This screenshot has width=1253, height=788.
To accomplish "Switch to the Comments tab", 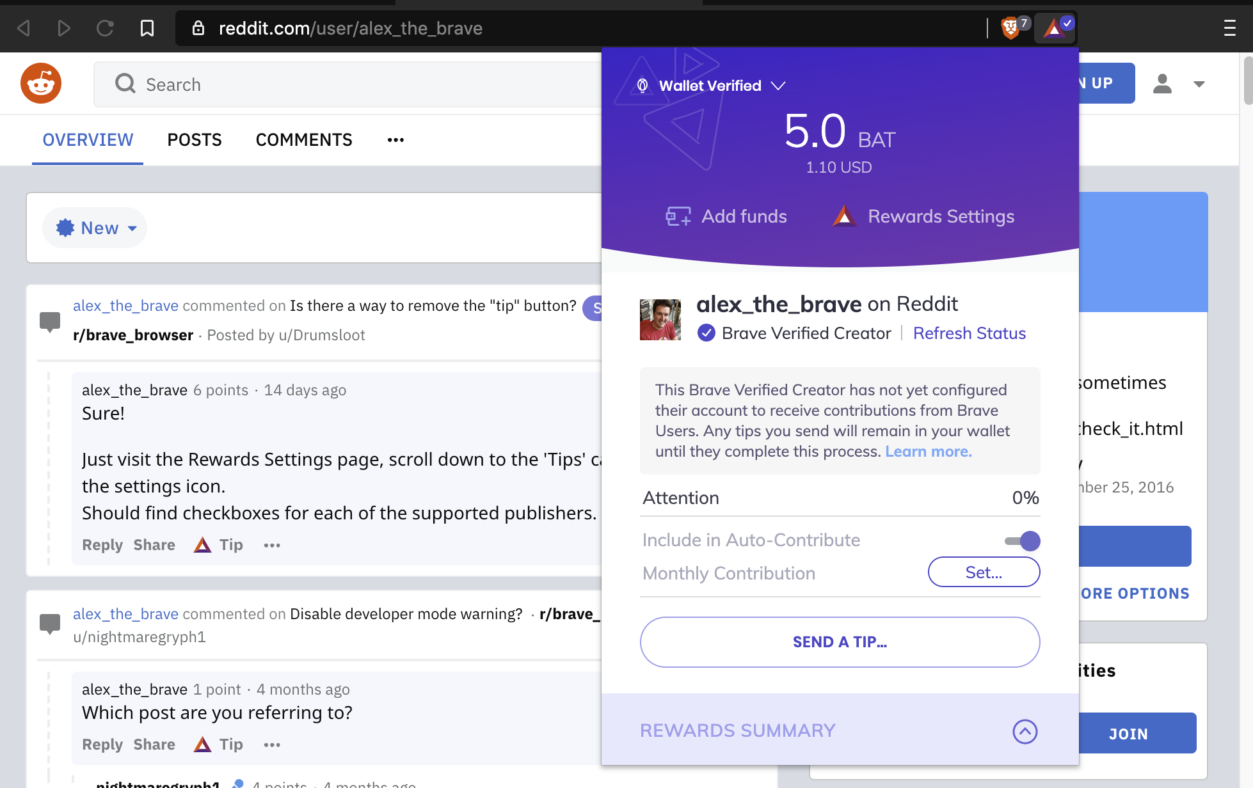I will [304, 140].
